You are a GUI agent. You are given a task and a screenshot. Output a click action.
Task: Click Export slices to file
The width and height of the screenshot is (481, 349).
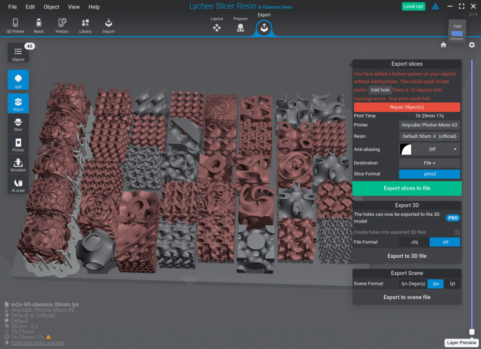click(x=407, y=188)
